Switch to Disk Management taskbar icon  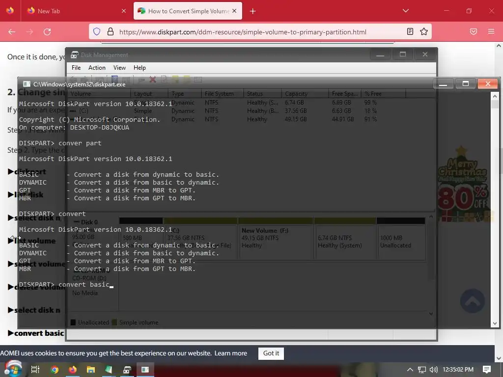click(x=127, y=370)
